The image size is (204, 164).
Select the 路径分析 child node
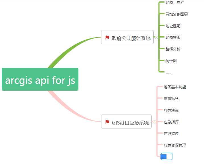point(173,49)
